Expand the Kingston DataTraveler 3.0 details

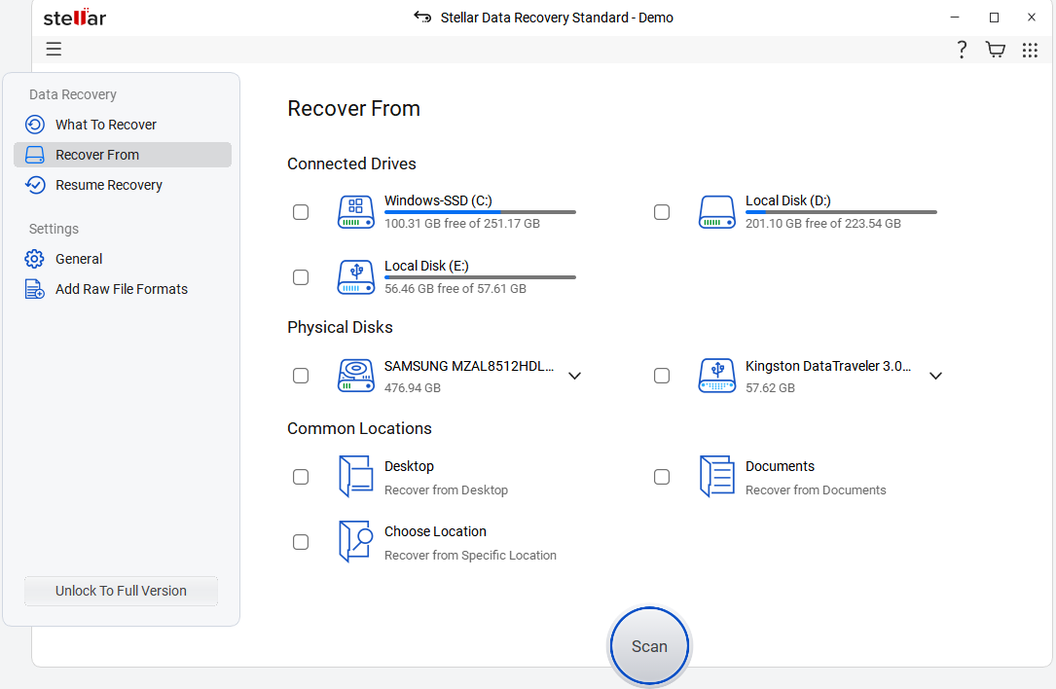[935, 375]
